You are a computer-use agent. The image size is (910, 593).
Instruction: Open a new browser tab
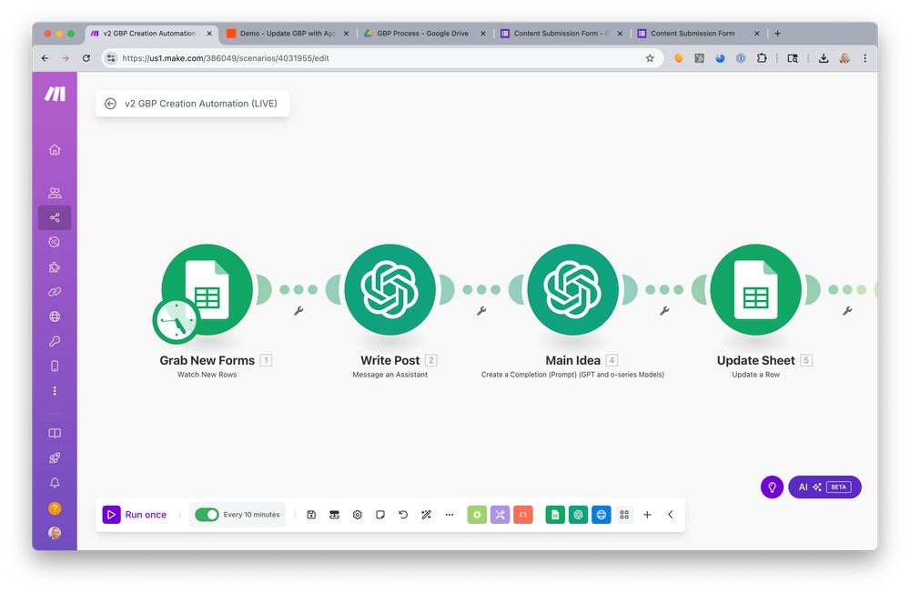pos(778,34)
